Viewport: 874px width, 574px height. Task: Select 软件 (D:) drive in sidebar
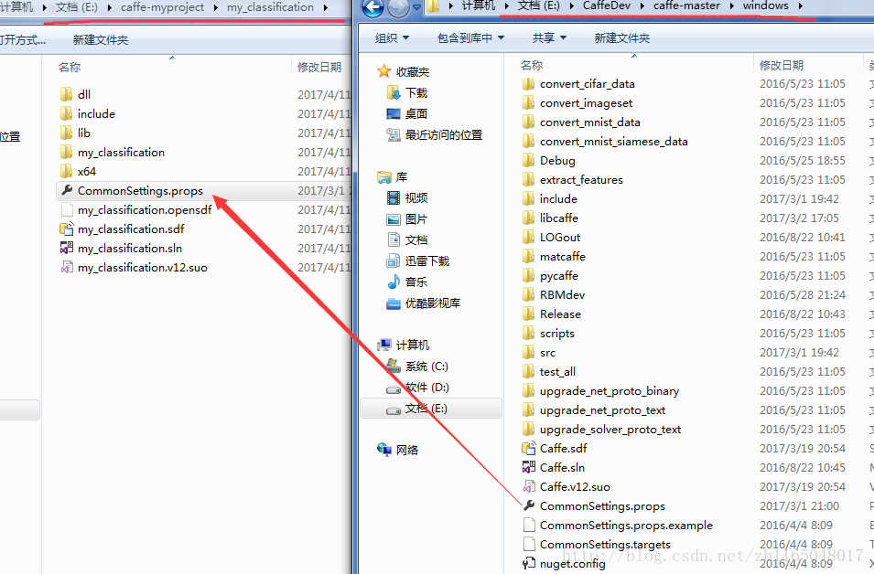(x=427, y=387)
